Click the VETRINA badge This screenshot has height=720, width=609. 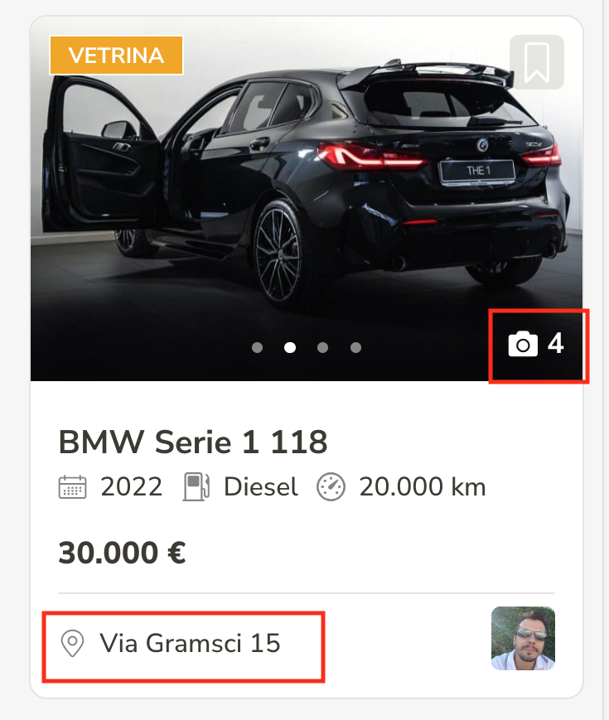coord(116,56)
